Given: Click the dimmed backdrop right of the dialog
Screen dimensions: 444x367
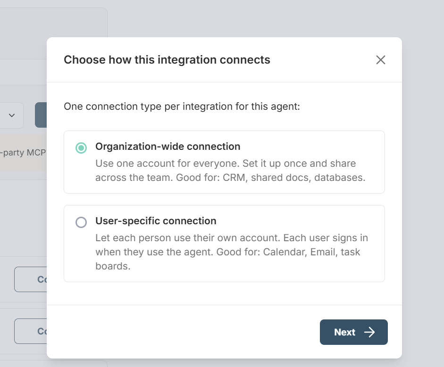Looking at the screenshot, I should tap(423, 188).
